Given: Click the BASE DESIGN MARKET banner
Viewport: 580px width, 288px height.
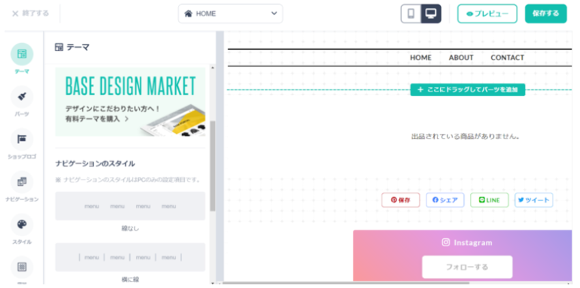Looking at the screenshot, I should [x=130, y=101].
